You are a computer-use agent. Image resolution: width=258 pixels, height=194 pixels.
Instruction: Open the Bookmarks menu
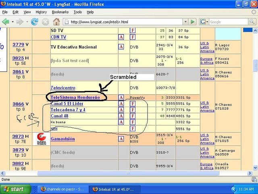(60, 12)
